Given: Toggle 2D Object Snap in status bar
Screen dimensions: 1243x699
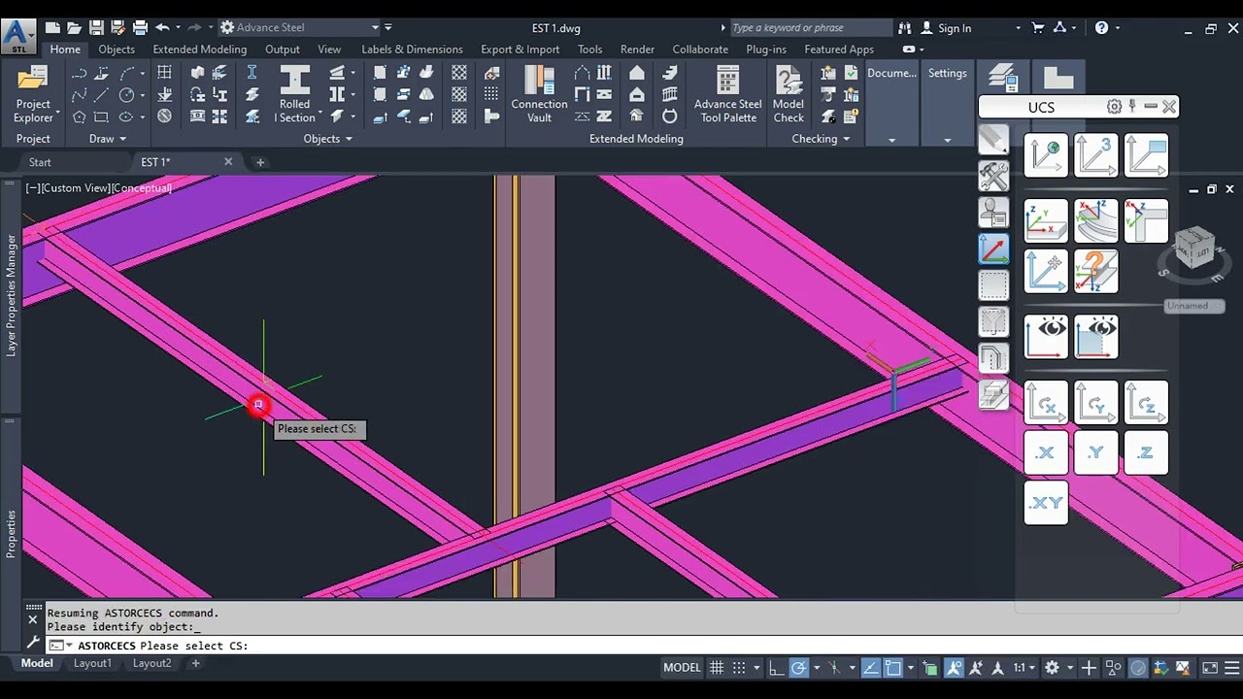Looking at the screenshot, I should [x=893, y=668].
